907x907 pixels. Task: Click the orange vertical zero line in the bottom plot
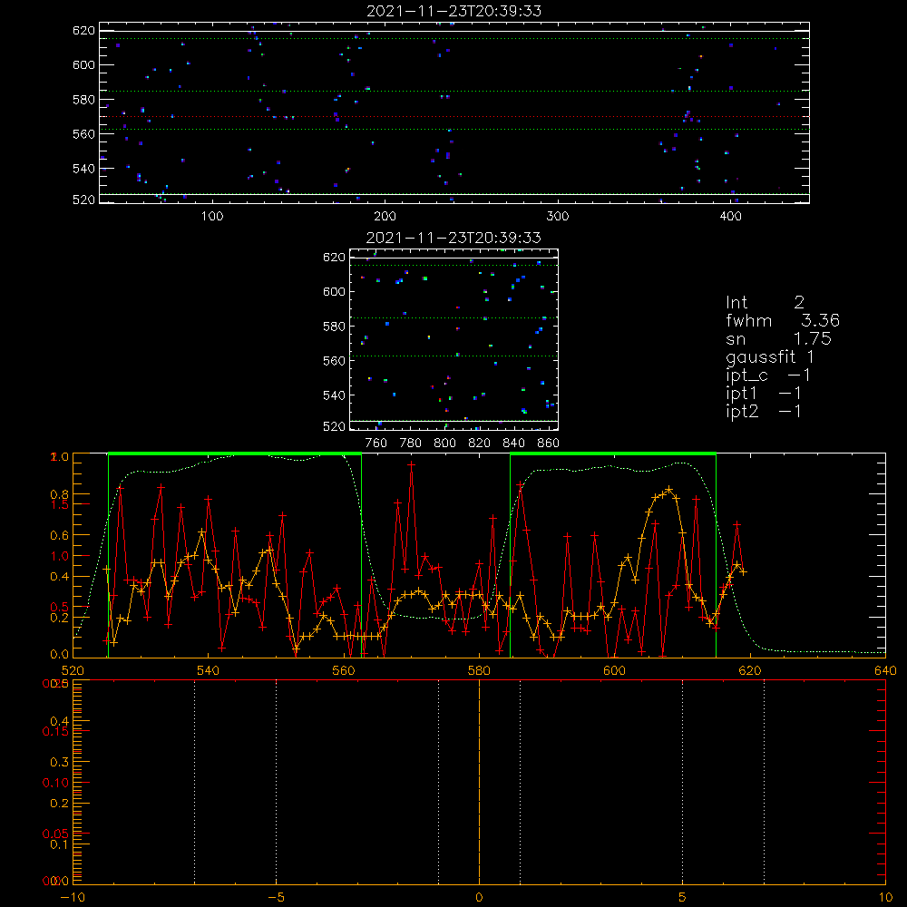479,783
